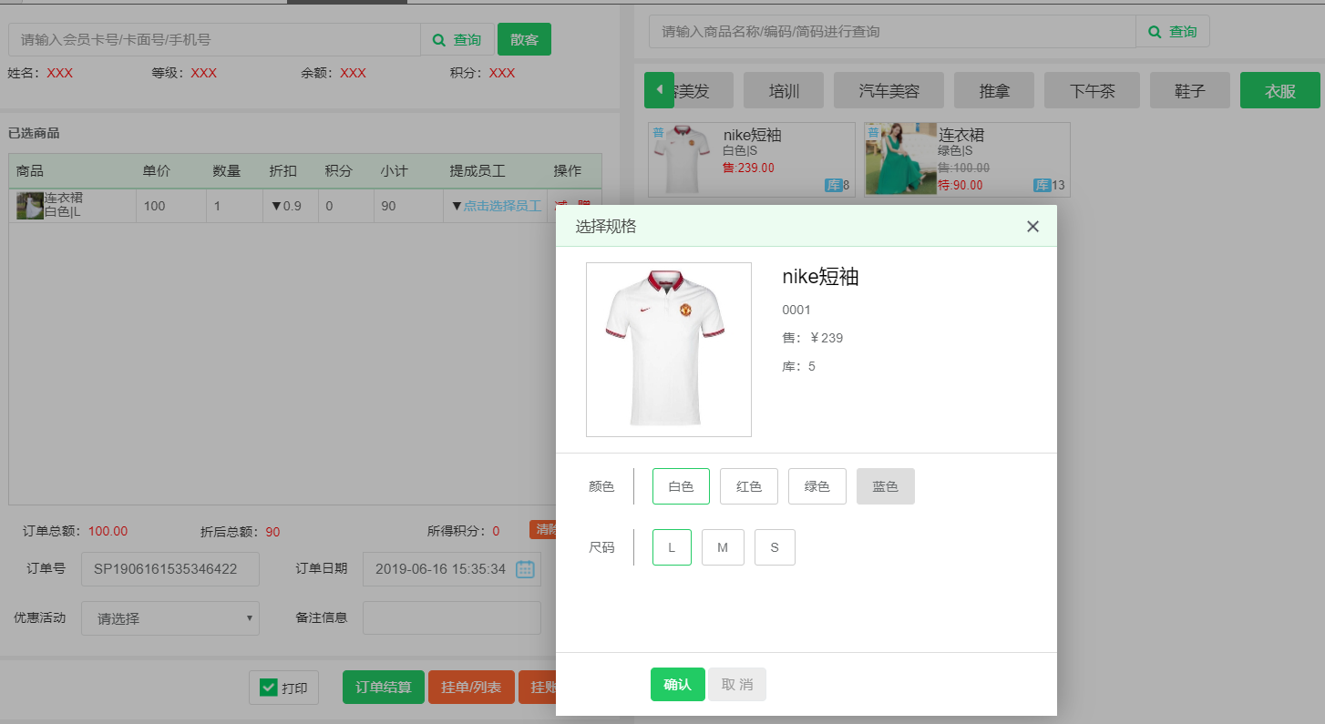The height and width of the screenshot is (724, 1325).
Task: Click 订单总额 value 100.00
Action: click(x=108, y=531)
